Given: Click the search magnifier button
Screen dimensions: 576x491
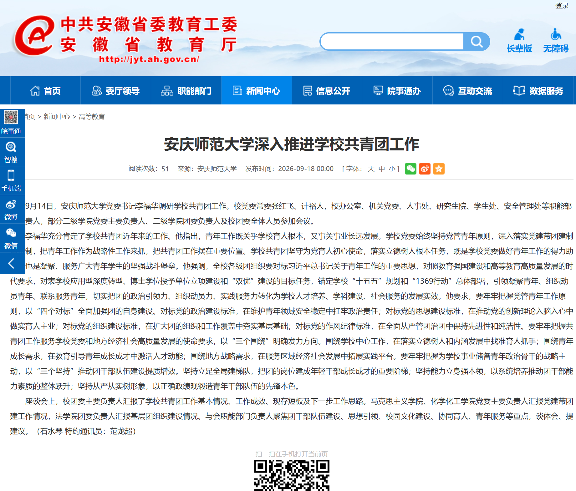Looking at the screenshot, I should click(x=477, y=42).
